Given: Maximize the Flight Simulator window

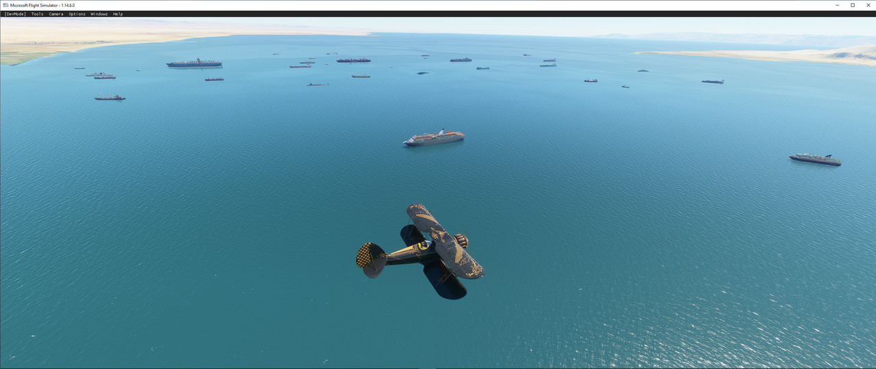Looking at the screenshot, I should 853,5.
